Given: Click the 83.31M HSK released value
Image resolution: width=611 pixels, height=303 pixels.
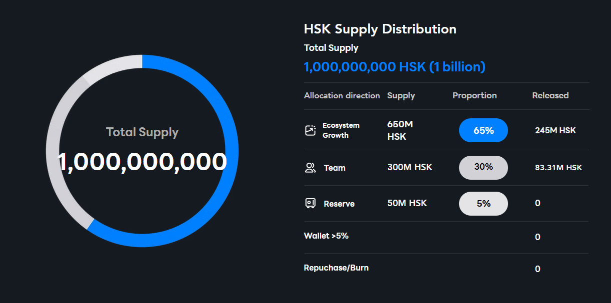Looking at the screenshot, I should (x=558, y=168).
